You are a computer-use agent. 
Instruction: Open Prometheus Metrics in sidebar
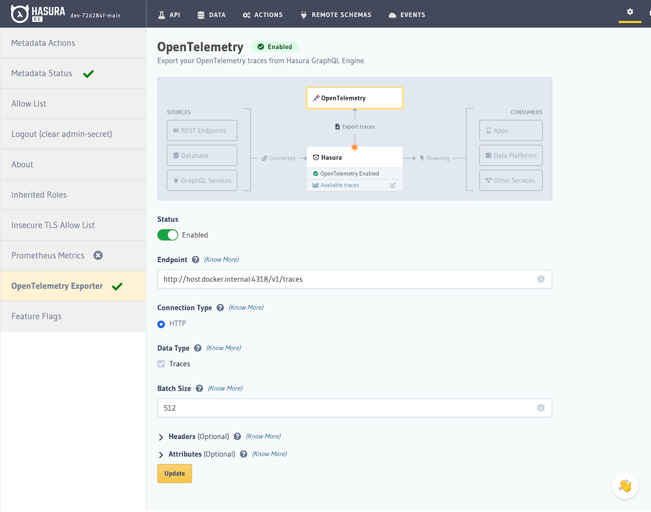[73, 256]
